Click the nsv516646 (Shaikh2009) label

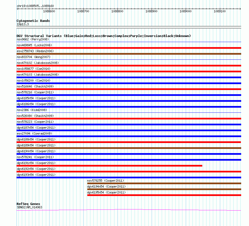(x=35, y=86)
